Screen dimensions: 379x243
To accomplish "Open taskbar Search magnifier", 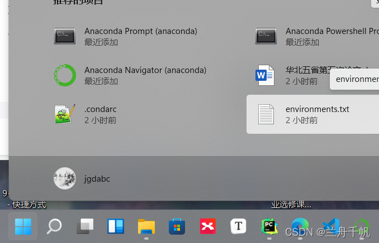I will [x=54, y=226].
